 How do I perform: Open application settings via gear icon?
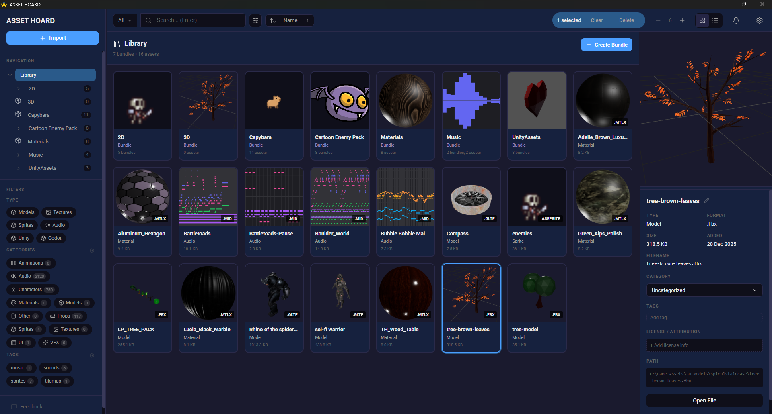click(x=760, y=20)
